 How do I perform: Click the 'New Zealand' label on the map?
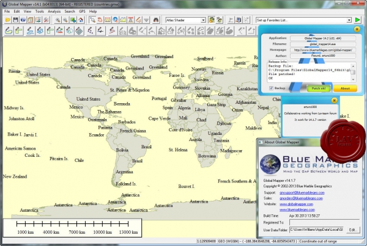(15, 176)
